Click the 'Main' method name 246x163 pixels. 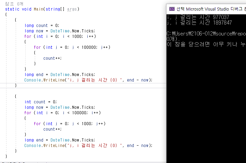(39, 9)
